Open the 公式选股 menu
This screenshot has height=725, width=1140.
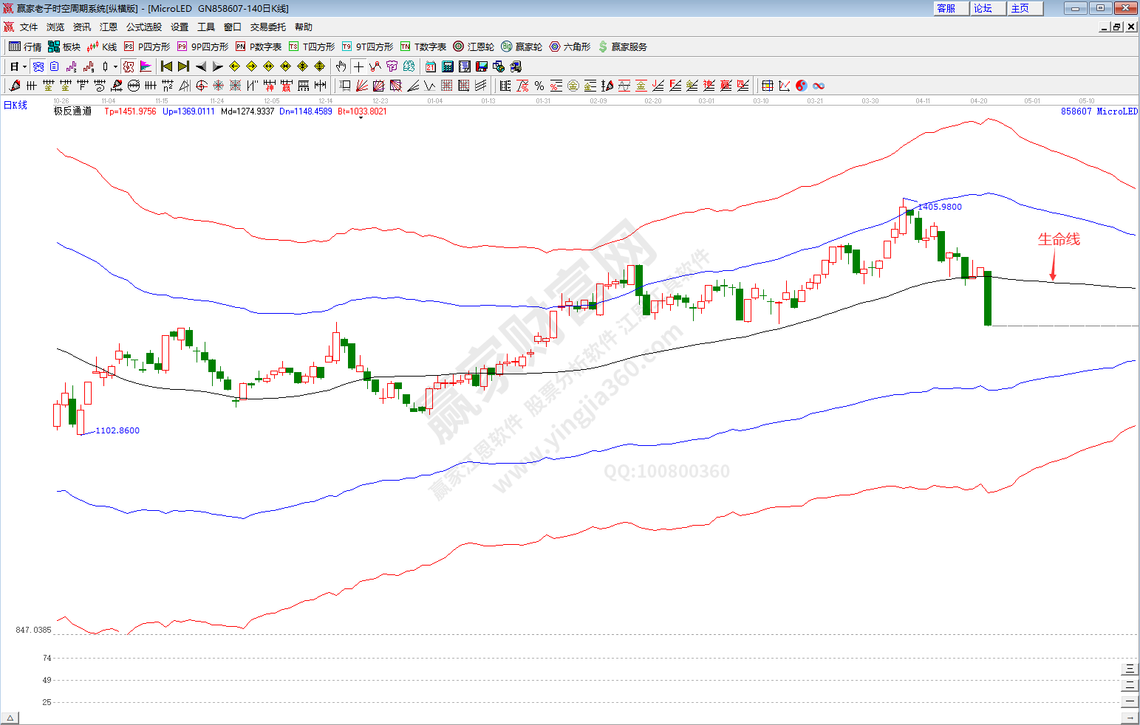143,27
